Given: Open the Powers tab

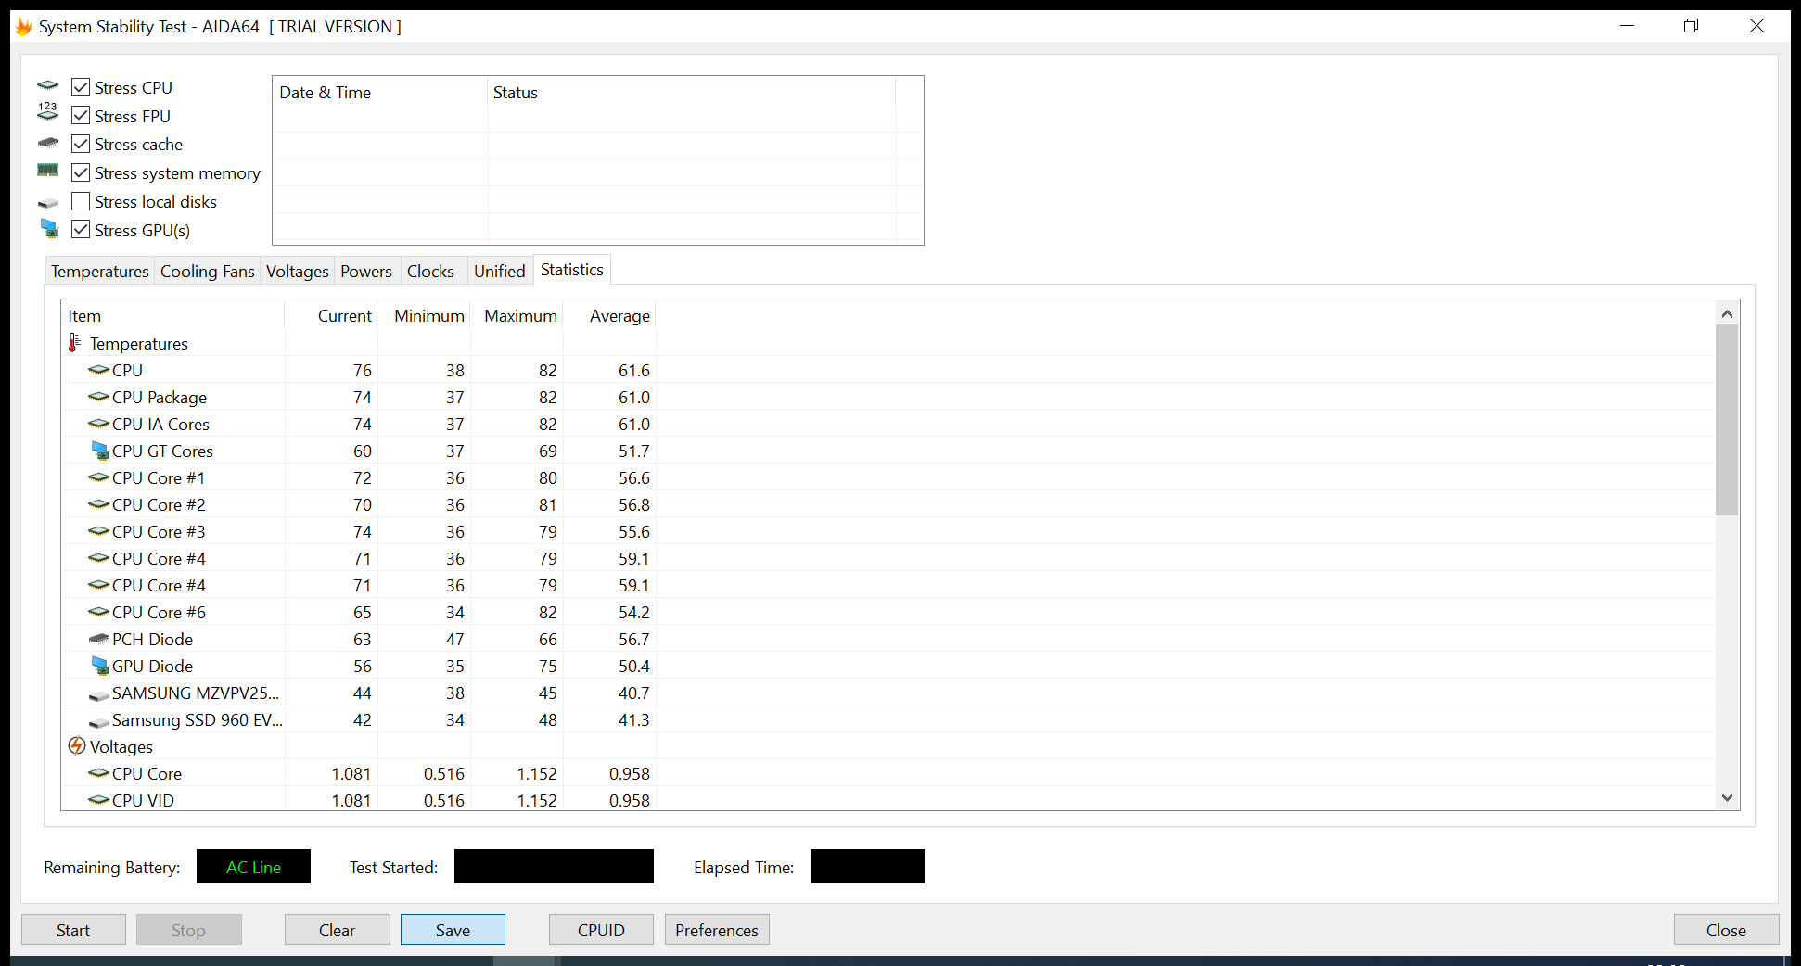Looking at the screenshot, I should [x=366, y=271].
